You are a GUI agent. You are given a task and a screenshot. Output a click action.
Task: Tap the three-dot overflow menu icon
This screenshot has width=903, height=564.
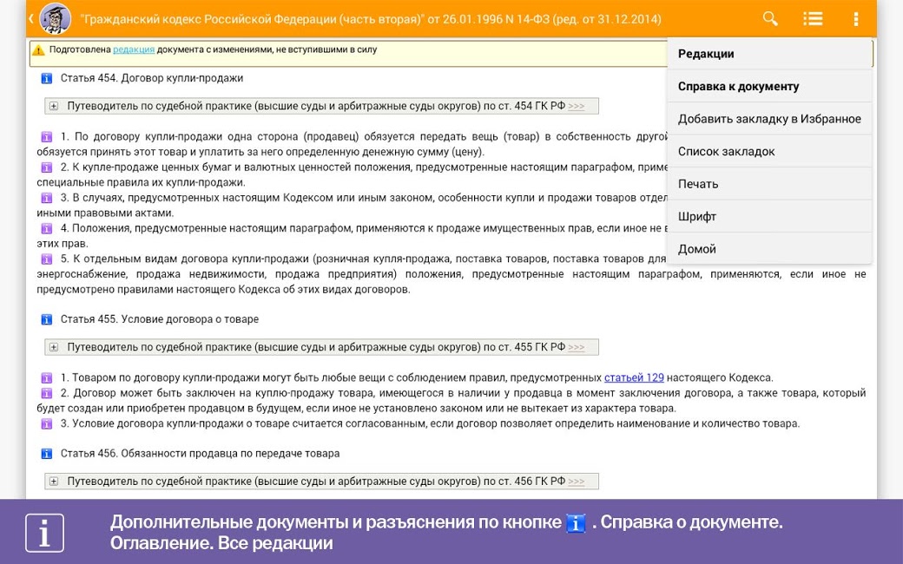(x=856, y=19)
